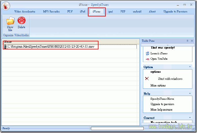Screen dimensions: 197x133
Task: Collapse the Convert section
Action: tap(190, 118)
